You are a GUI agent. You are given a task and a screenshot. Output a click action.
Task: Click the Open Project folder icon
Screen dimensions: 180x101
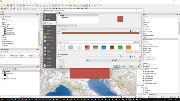point(5,6)
